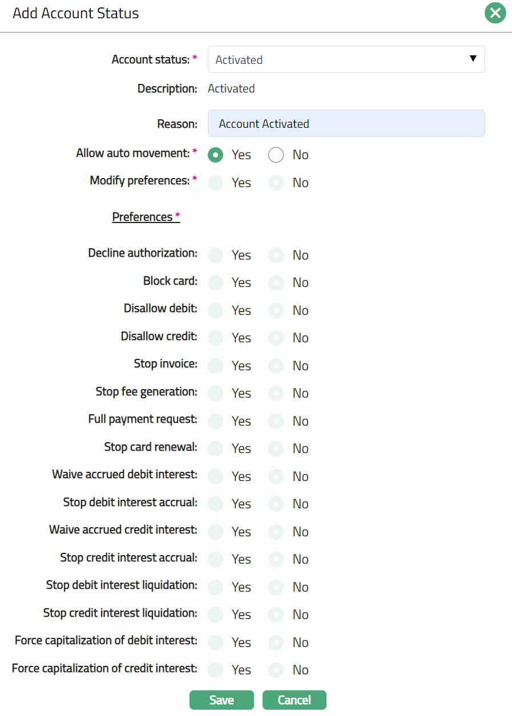Select Yes for Stop invoice
The image size is (512, 716).
coord(216,366)
